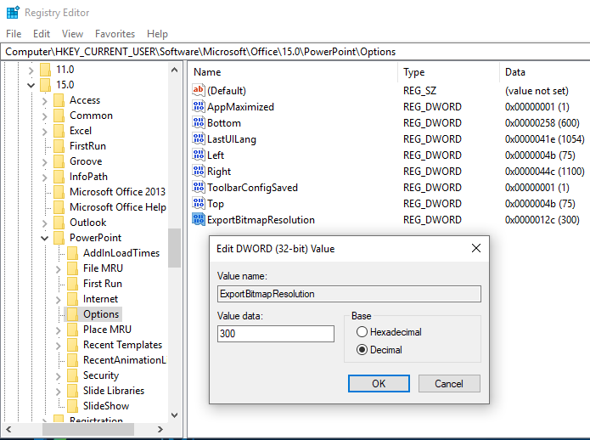This screenshot has height=440, width=590.
Task: Click the LastUILang DWORD icon
Action: [199, 139]
